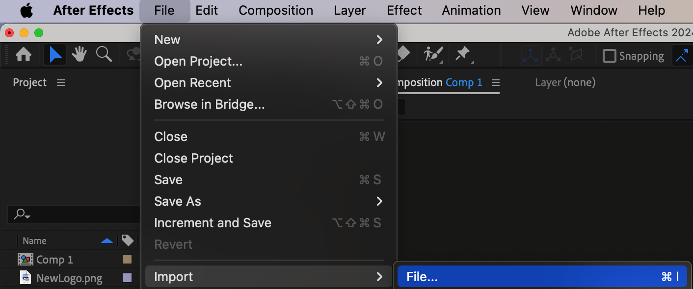Click Comp 1 label color swatch
693x289 pixels.
pyautogui.click(x=127, y=259)
